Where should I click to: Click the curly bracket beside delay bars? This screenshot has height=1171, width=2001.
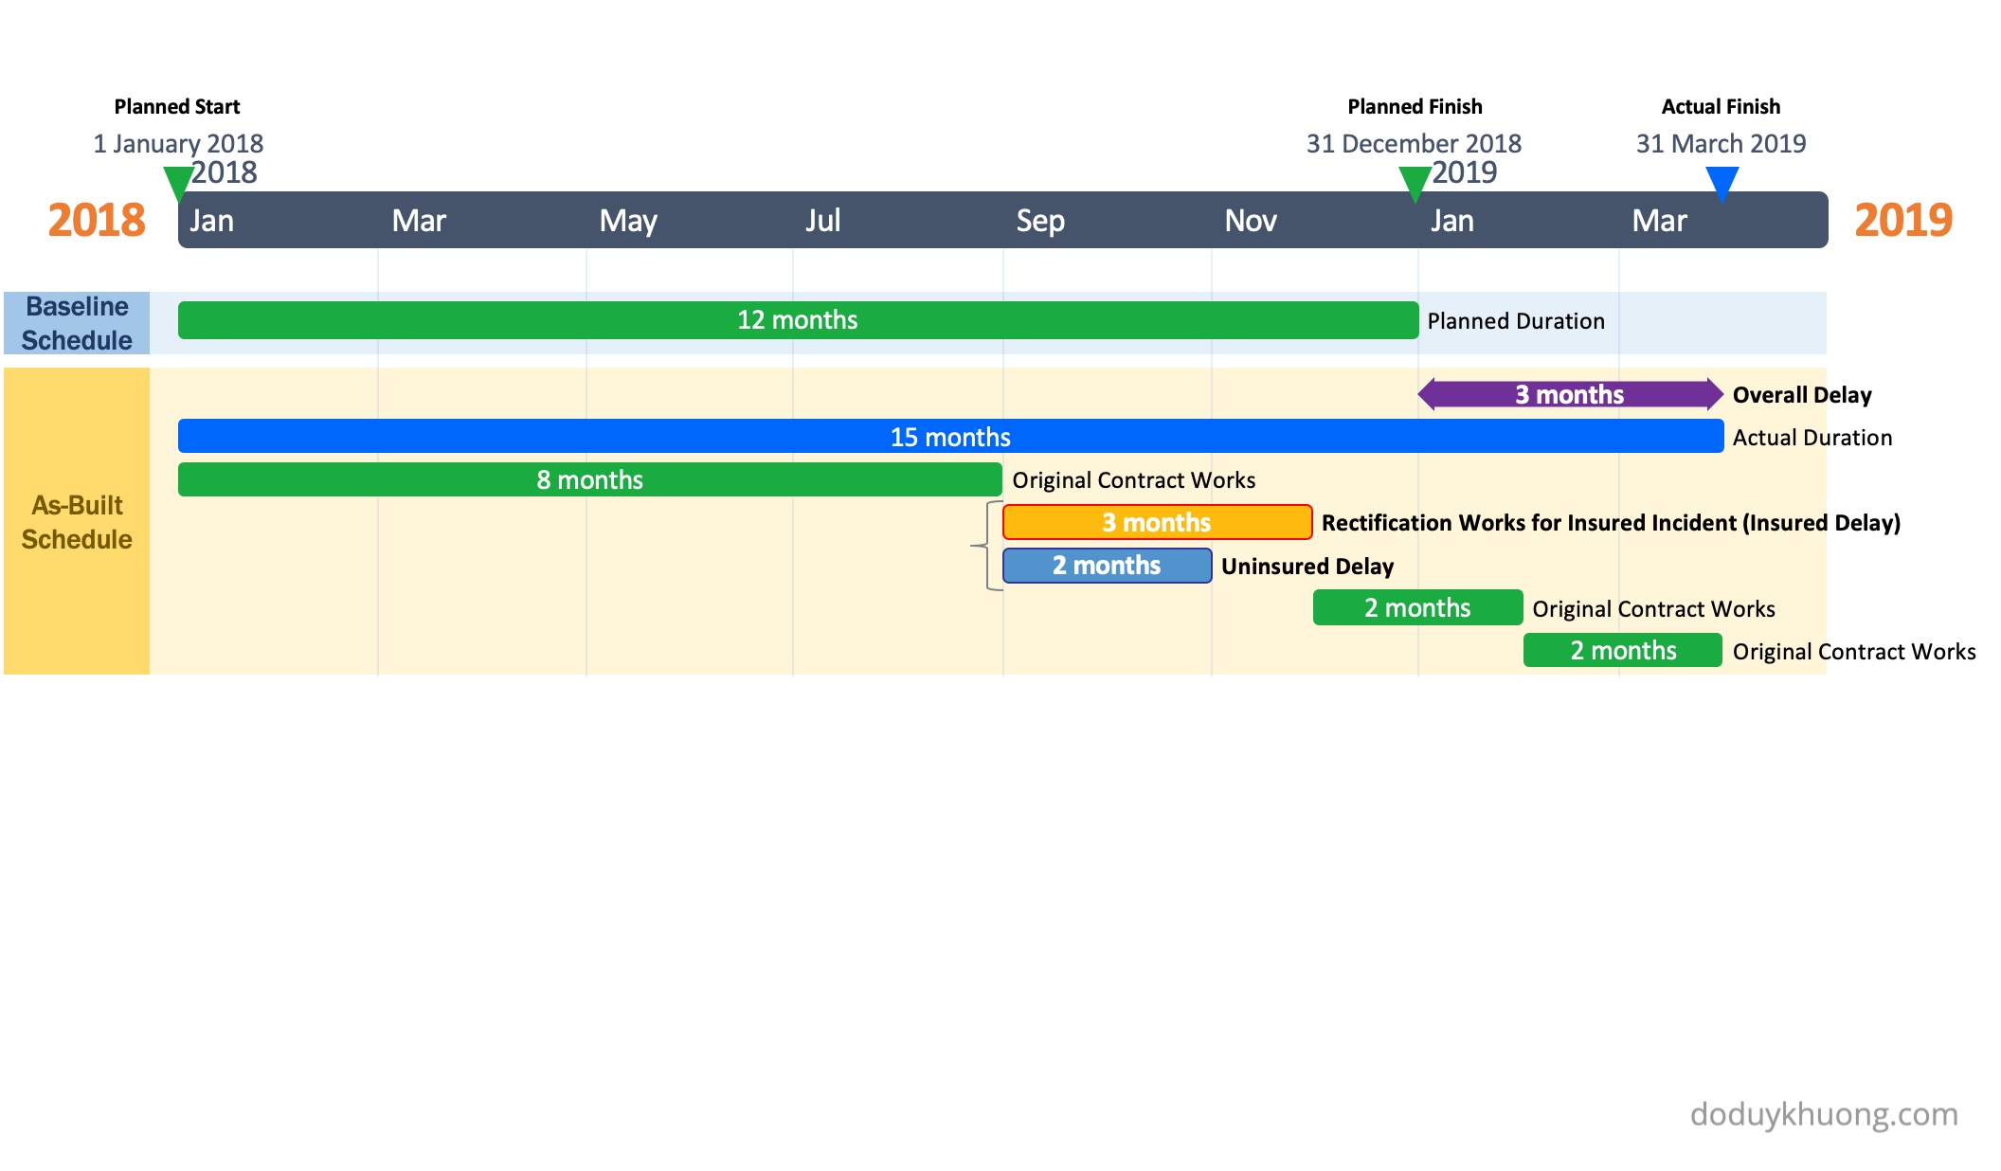[989, 546]
